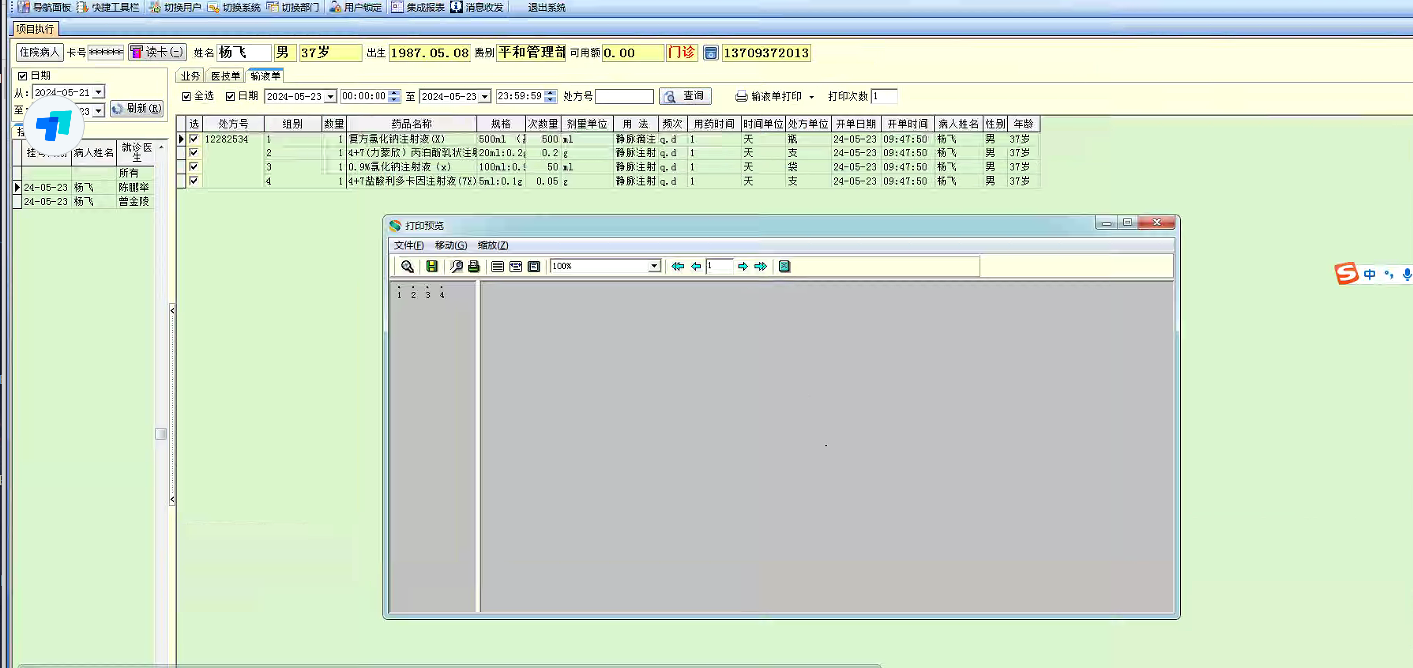This screenshot has height=668, width=1413.
Task: Jump to the last preview page
Action: [761, 266]
